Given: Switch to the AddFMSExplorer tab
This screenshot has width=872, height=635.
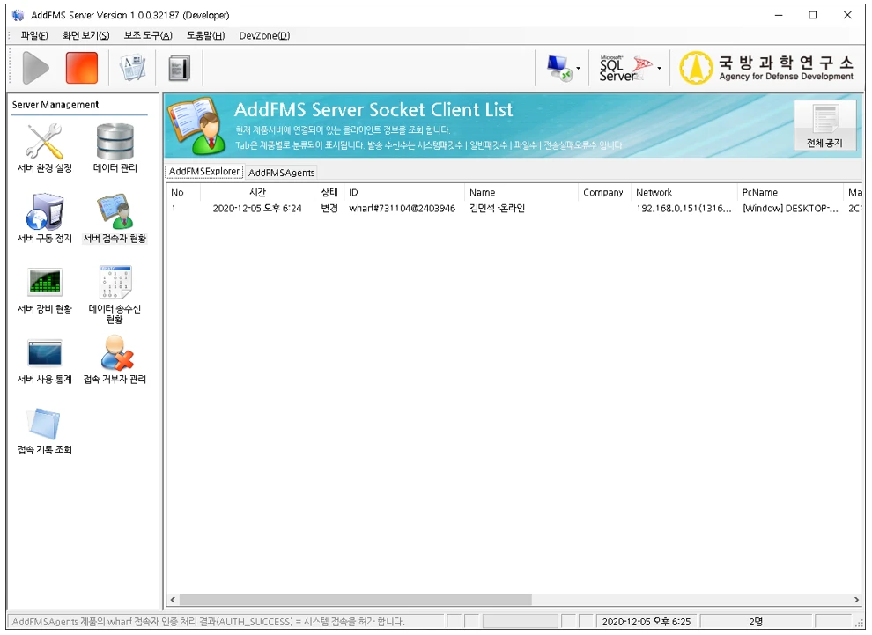Looking at the screenshot, I should point(204,172).
